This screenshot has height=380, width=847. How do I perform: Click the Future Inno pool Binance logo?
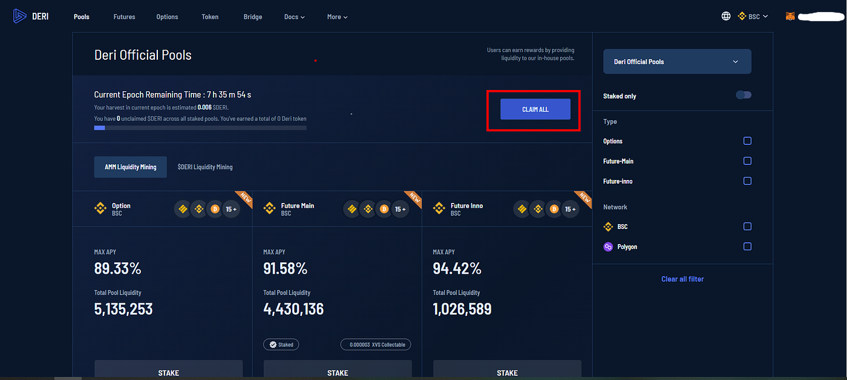(x=439, y=209)
